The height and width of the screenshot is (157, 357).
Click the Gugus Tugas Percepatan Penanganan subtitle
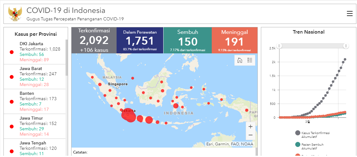click(75, 19)
